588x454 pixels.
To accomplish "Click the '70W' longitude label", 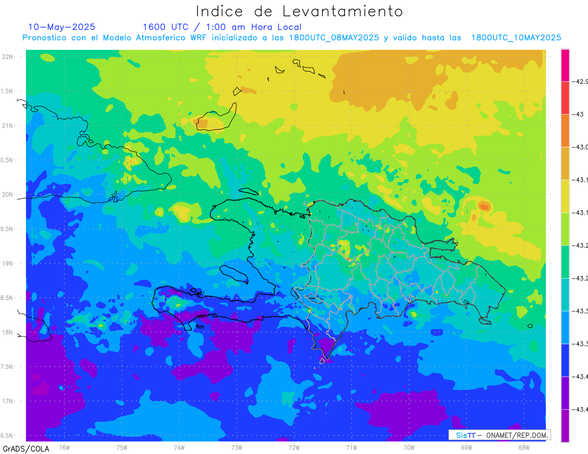I will (409, 447).
